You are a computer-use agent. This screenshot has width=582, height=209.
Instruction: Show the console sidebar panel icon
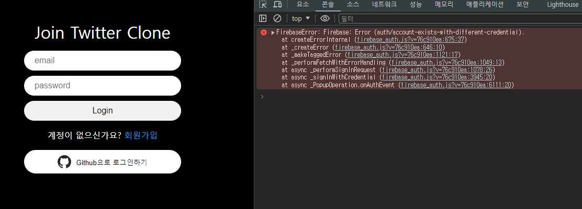(262, 18)
